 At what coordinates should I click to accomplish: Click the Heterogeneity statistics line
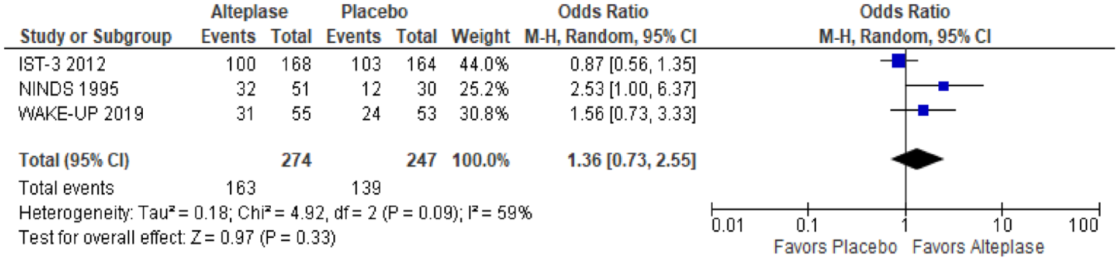point(275,213)
